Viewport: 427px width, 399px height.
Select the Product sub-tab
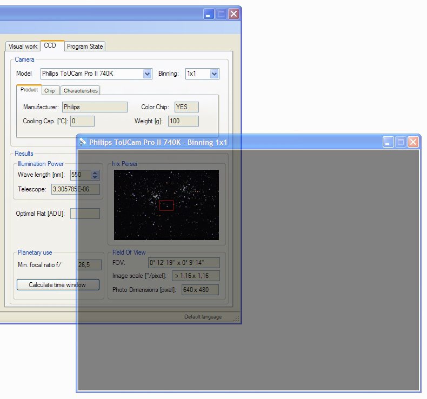click(29, 90)
